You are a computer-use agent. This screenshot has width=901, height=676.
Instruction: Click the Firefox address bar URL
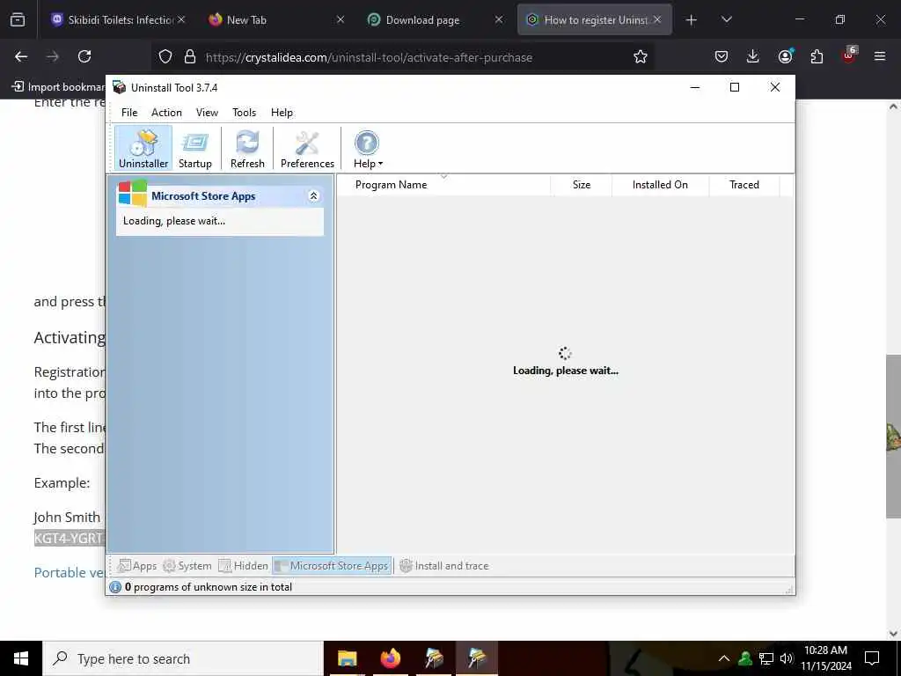click(x=369, y=57)
